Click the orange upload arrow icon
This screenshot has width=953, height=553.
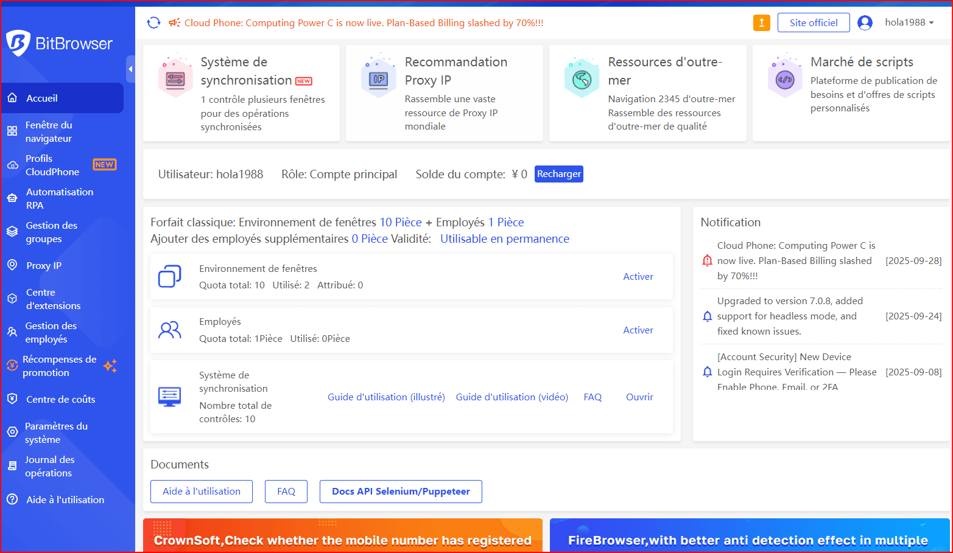(761, 23)
